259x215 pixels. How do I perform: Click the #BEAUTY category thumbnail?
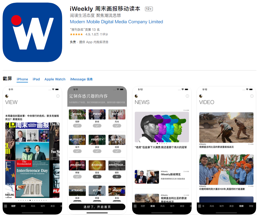pos(97,140)
